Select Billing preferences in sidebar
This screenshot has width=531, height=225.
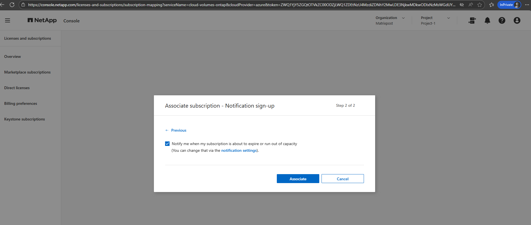click(x=21, y=103)
